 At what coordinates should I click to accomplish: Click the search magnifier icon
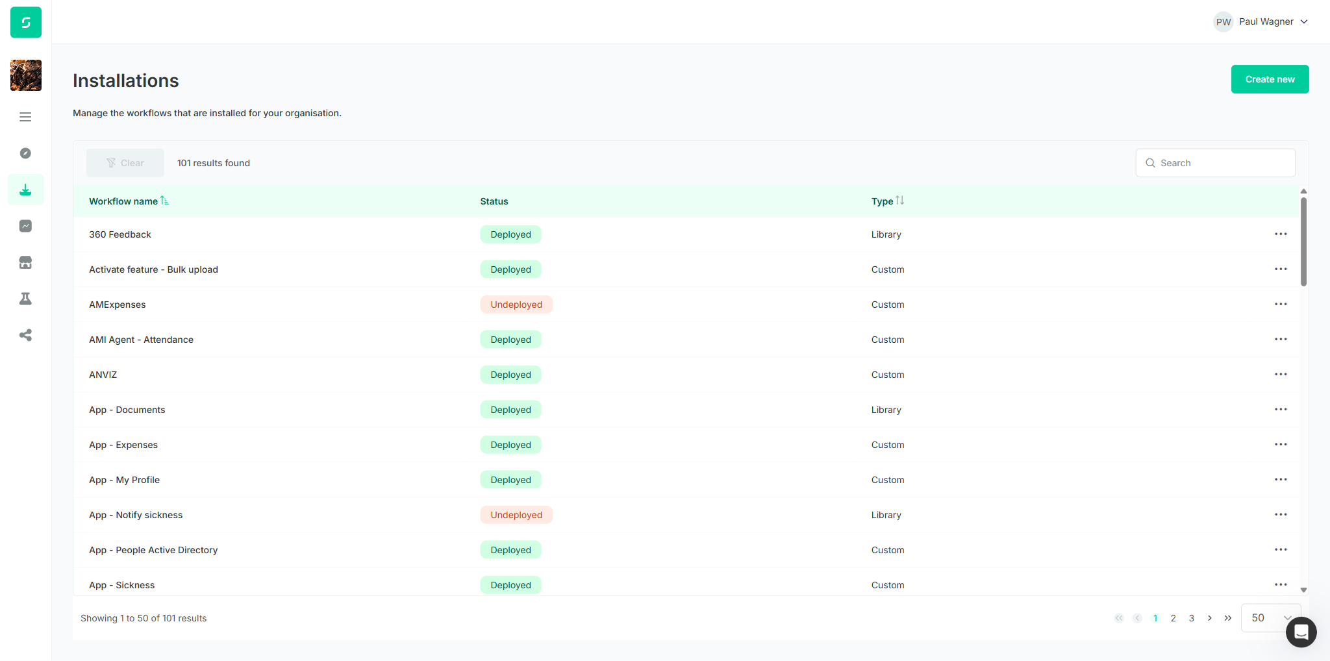pyautogui.click(x=1150, y=163)
